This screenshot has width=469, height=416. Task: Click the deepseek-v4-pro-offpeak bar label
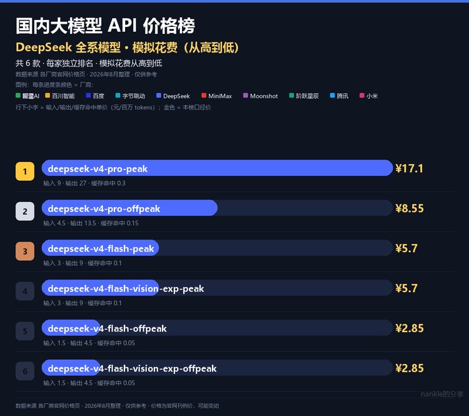pyautogui.click(x=104, y=208)
